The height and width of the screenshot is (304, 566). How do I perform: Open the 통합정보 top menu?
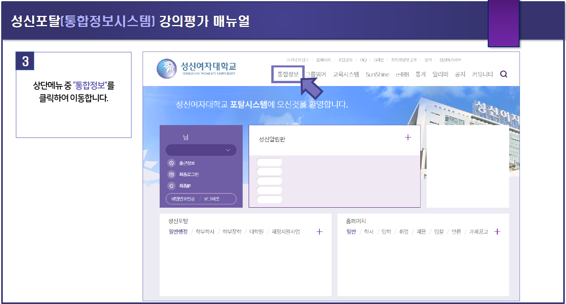coord(288,74)
